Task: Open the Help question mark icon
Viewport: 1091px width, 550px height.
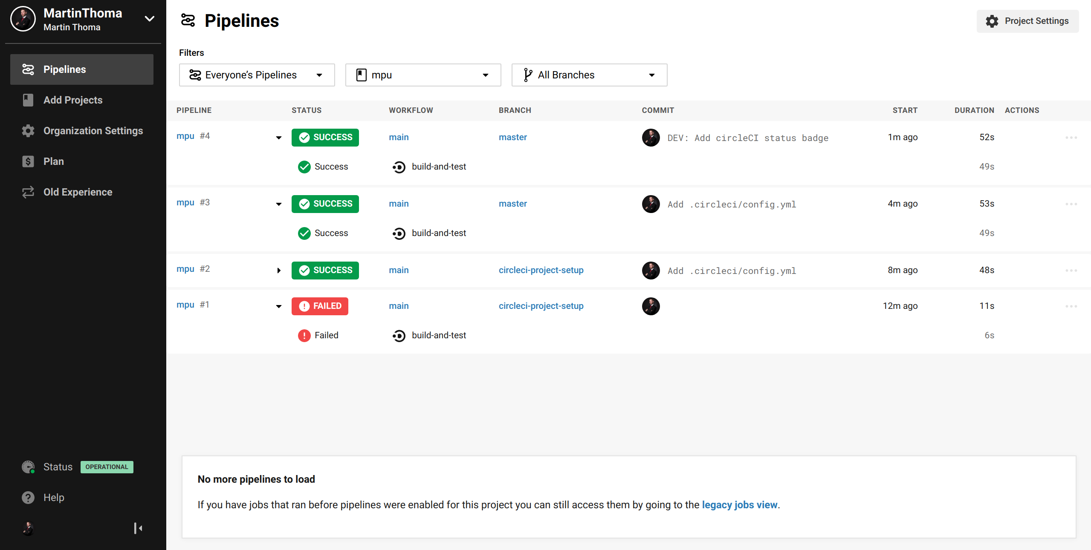Action: tap(28, 498)
